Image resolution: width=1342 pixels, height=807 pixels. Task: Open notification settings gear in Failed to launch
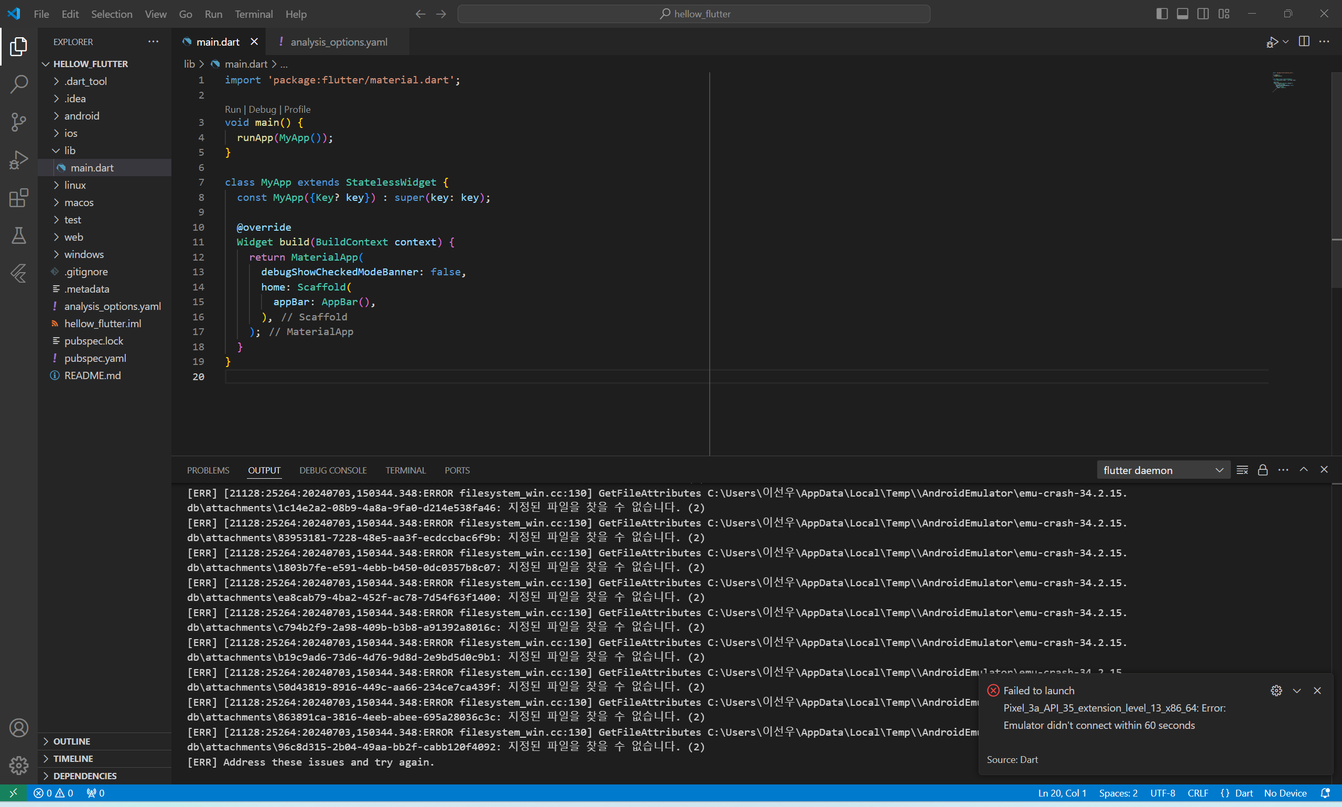click(x=1276, y=691)
